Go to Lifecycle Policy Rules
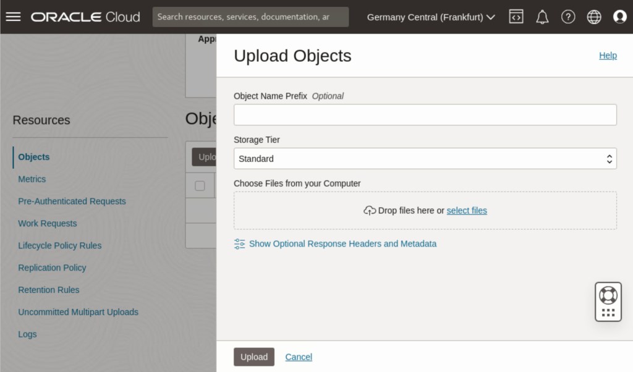Image resolution: width=633 pixels, height=372 pixels. coord(60,245)
